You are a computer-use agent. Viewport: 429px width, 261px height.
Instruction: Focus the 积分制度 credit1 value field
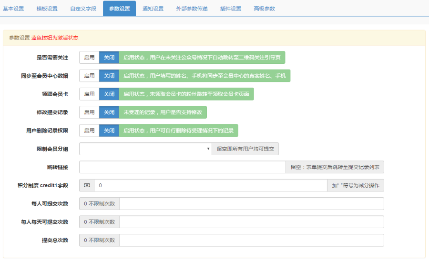click(210, 185)
